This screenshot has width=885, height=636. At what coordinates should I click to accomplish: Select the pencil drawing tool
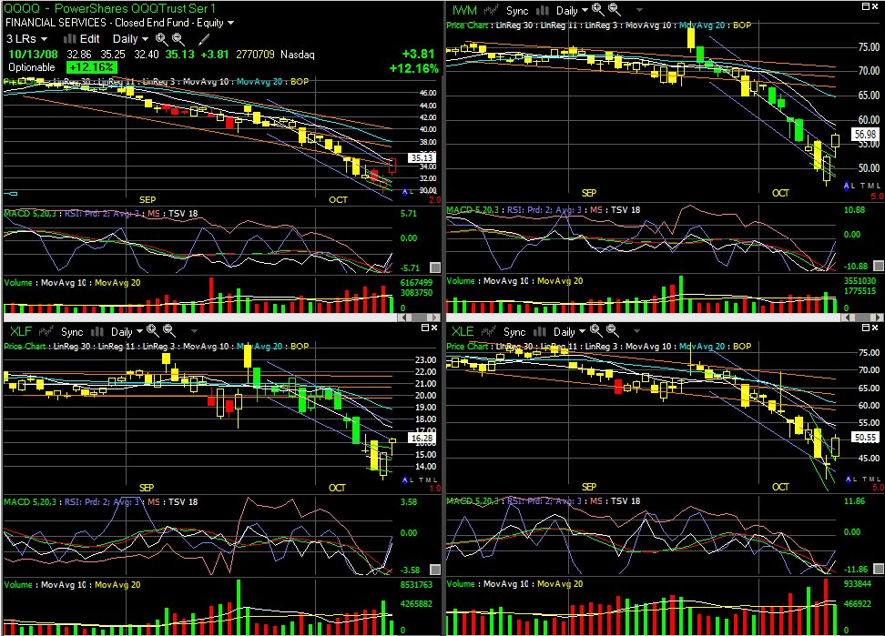[x=204, y=39]
